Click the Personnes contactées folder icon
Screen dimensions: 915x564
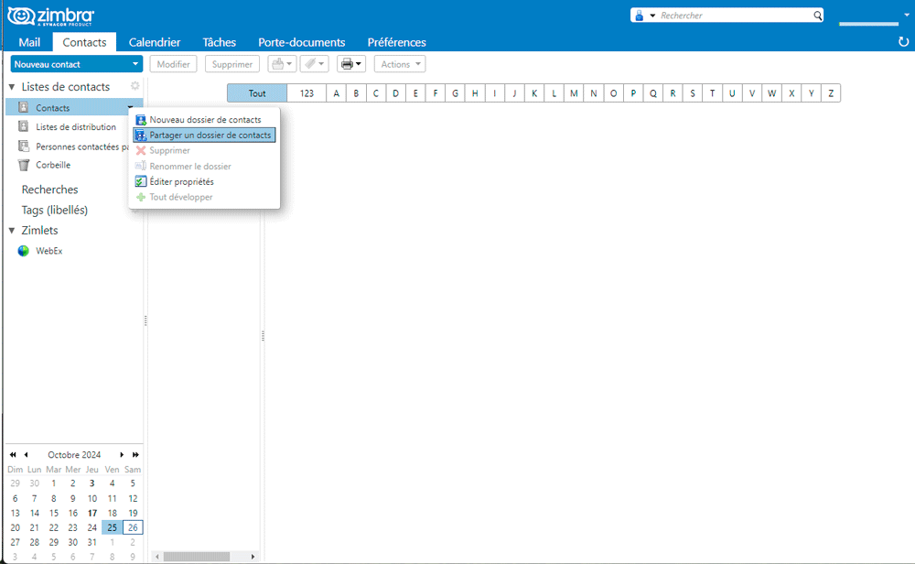click(x=24, y=146)
